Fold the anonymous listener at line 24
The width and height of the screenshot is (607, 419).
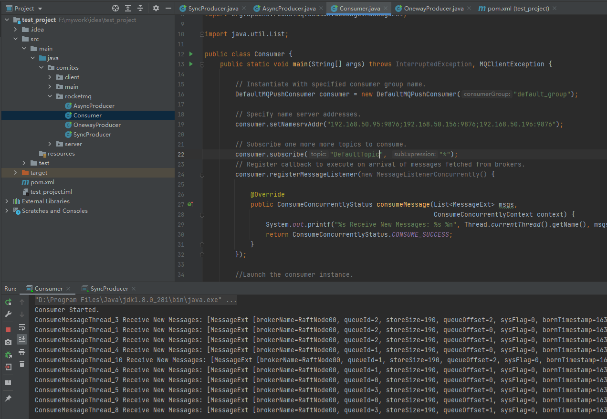coord(202,174)
